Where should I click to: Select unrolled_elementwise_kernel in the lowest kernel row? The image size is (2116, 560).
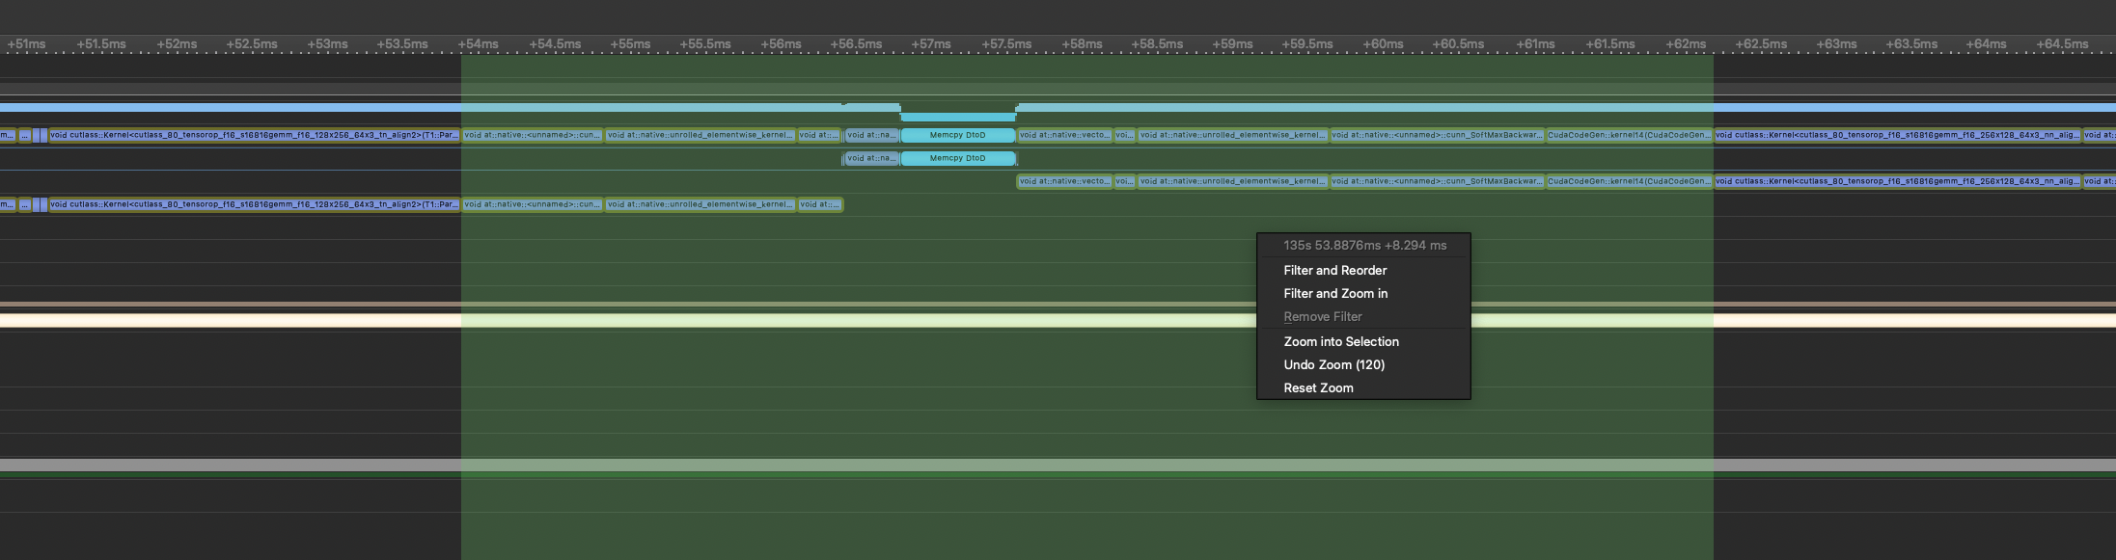tap(701, 204)
